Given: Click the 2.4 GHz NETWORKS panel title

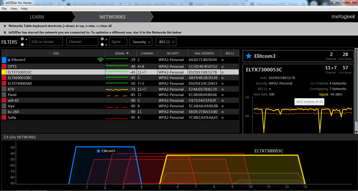Looking at the screenshot, I should tap(20, 137).
